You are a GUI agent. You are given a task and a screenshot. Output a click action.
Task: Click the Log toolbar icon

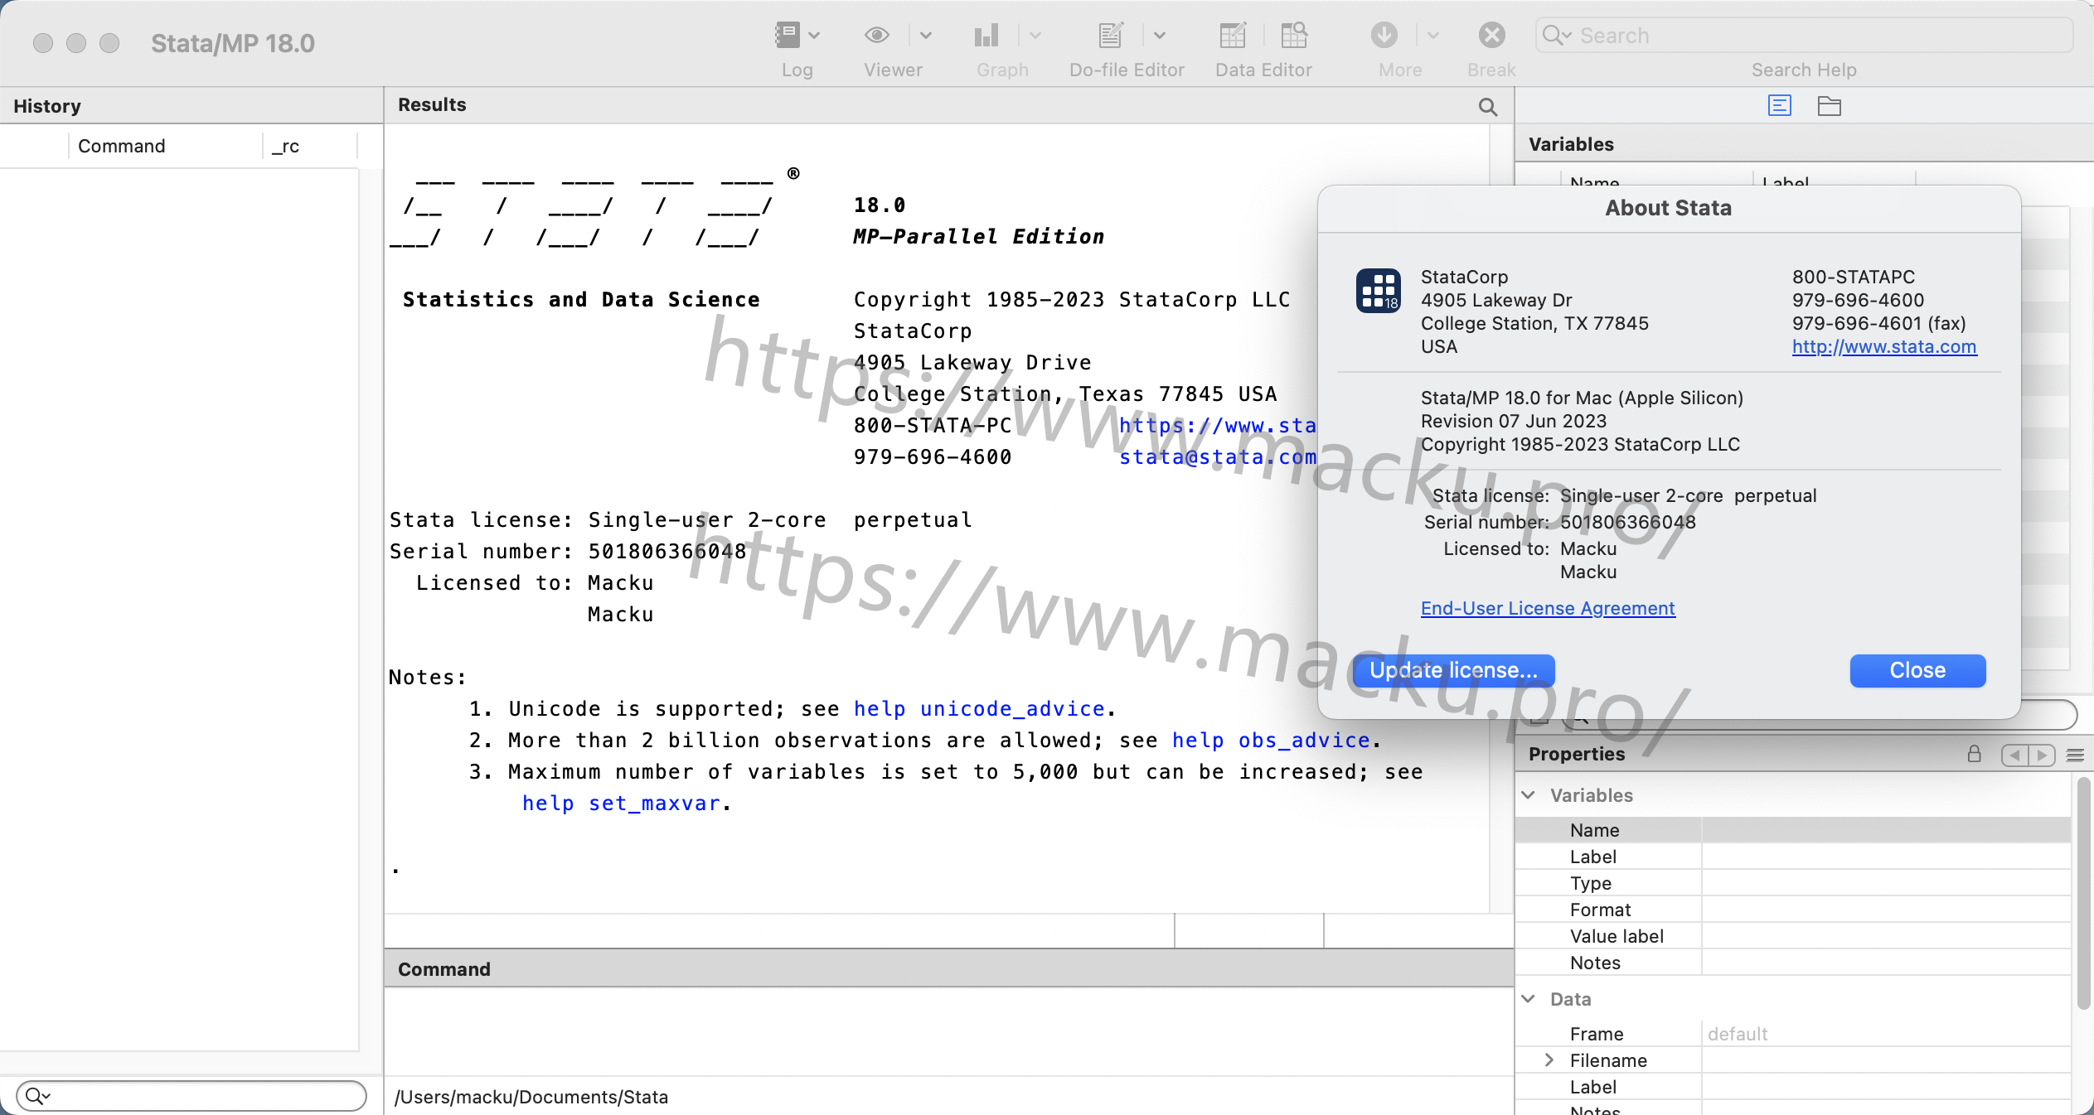coord(787,35)
